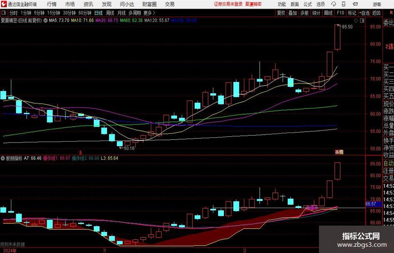The width and height of the screenshot is (394, 253).
Task: Open the 版面 menu
Action: (295, 4)
